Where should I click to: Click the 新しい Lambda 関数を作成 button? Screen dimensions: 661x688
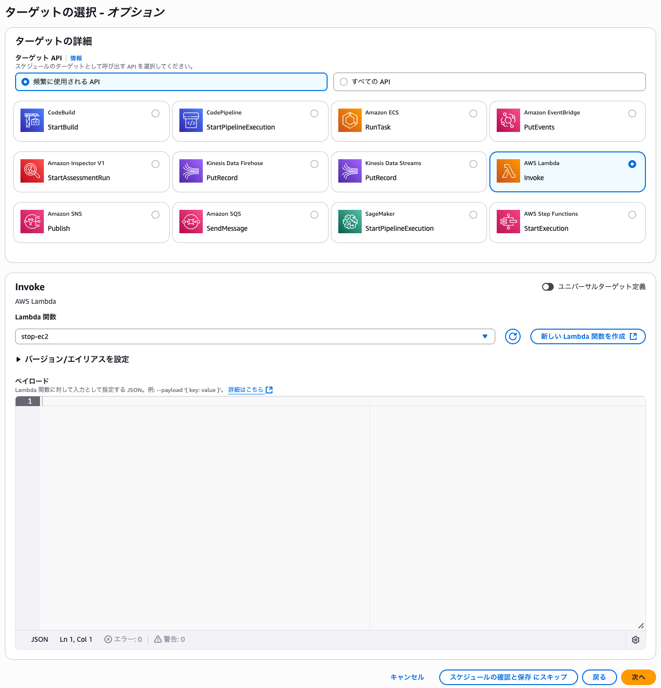tap(588, 336)
